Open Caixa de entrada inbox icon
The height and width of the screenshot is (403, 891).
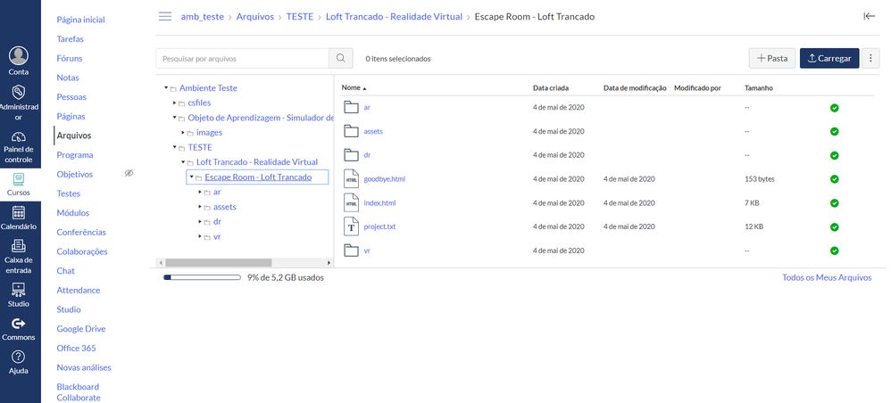(x=19, y=246)
